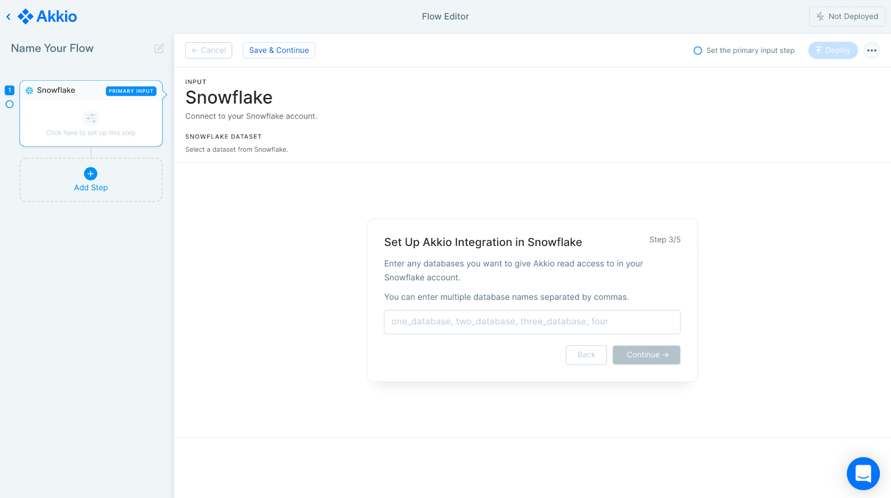The width and height of the screenshot is (891, 498).
Task: Select the Snowflake step card title
Action: tap(56, 90)
